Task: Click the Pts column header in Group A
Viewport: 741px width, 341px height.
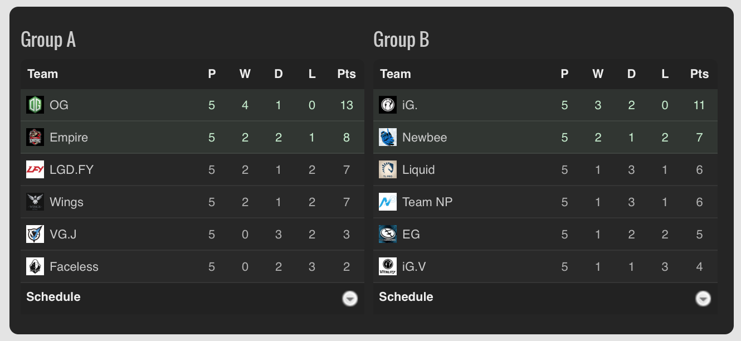Action: (x=347, y=74)
